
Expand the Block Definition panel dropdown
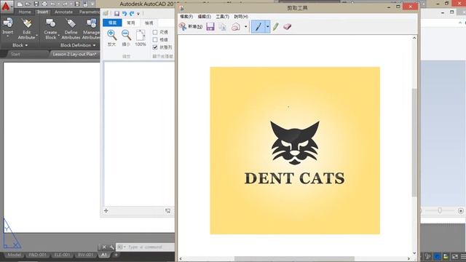coord(95,45)
